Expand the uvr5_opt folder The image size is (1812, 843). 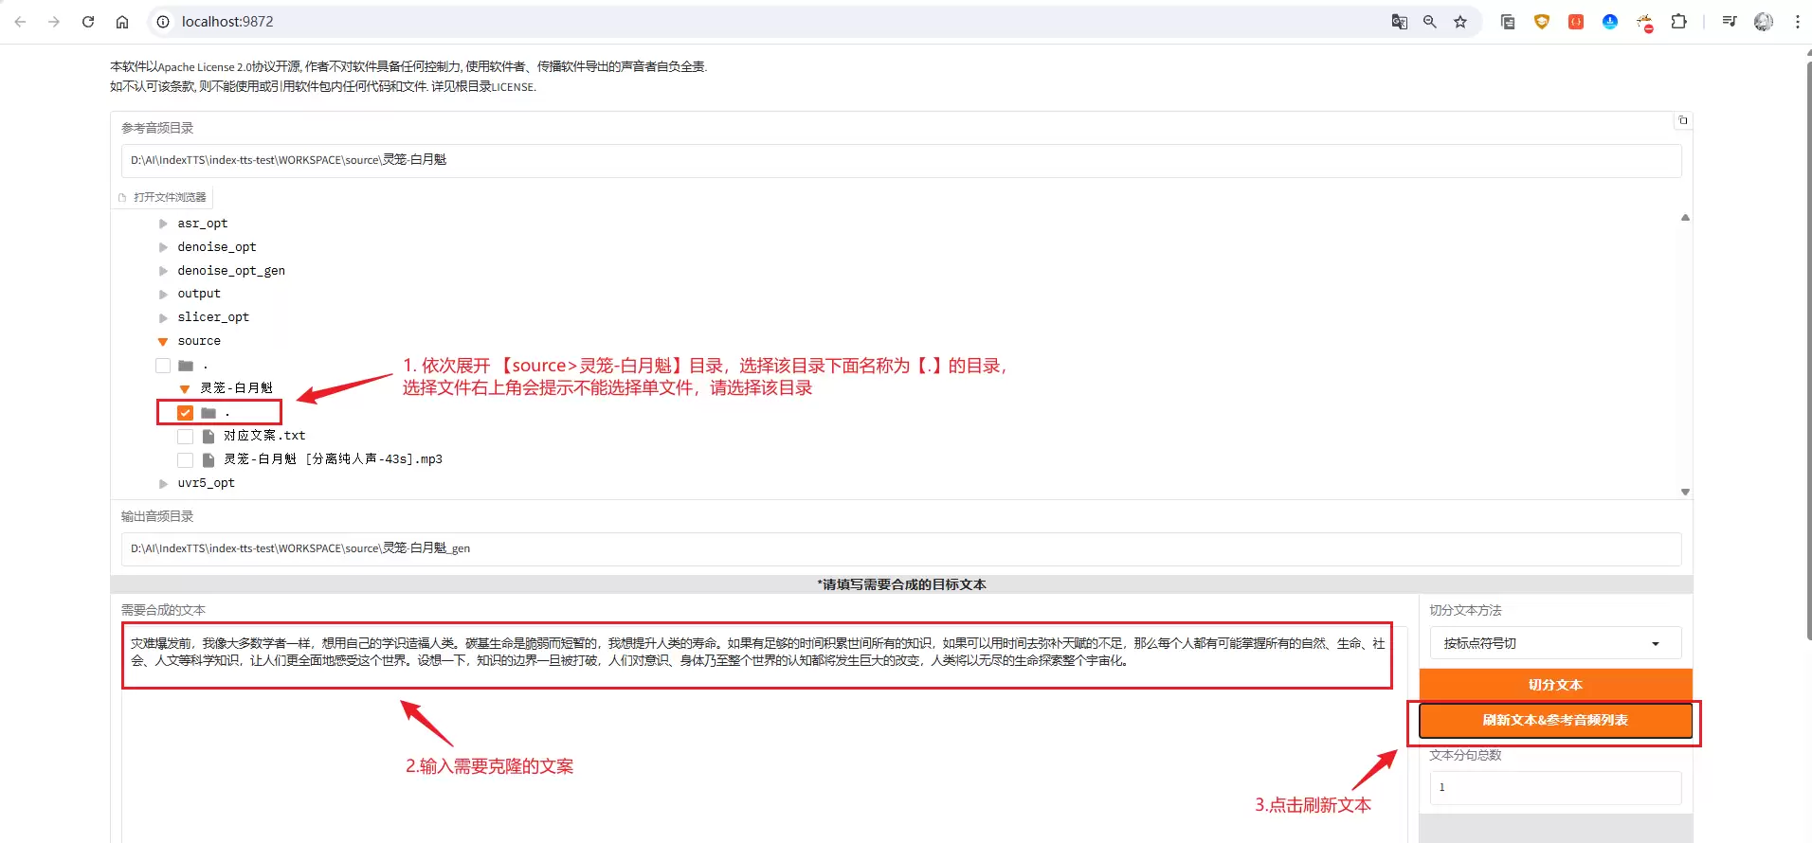pyautogui.click(x=163, y=484)
